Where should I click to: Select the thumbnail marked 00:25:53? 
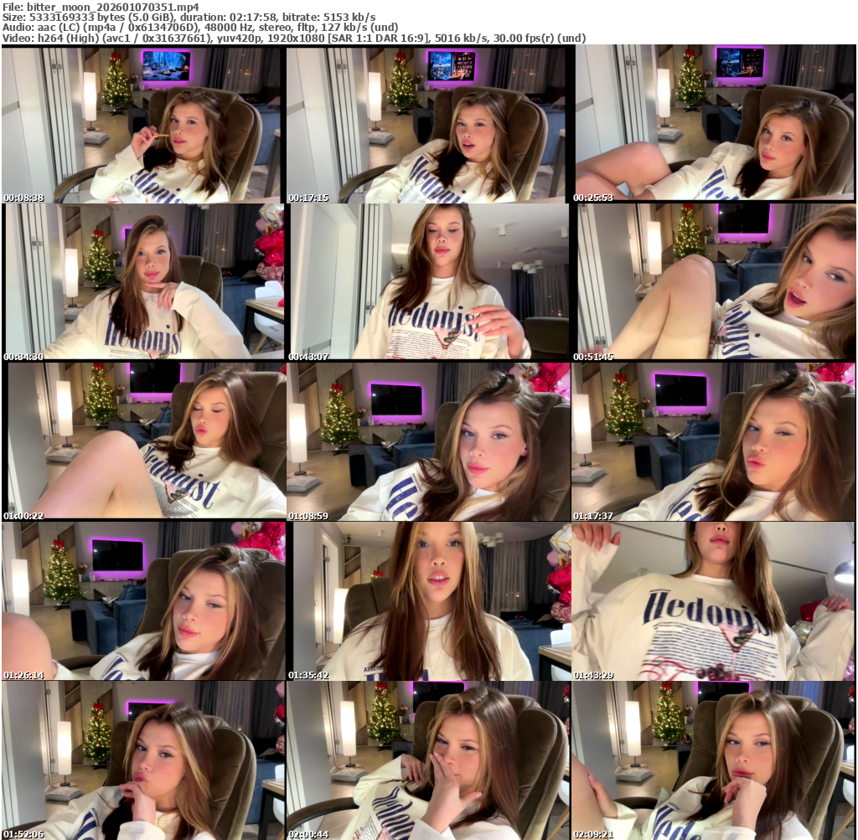[x=714, y=125]
